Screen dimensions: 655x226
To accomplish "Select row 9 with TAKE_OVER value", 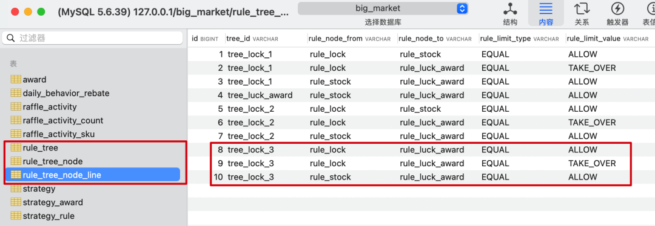I will [x=421, y=164].
